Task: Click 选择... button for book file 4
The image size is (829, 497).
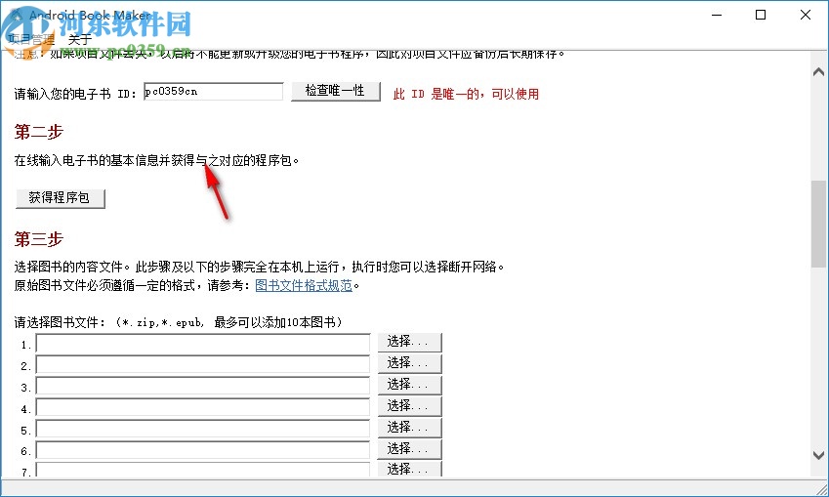Action: [x=409, y=406]
